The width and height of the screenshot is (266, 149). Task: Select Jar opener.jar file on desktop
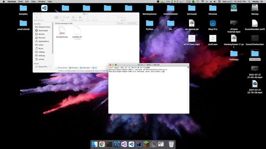(192, 25)
